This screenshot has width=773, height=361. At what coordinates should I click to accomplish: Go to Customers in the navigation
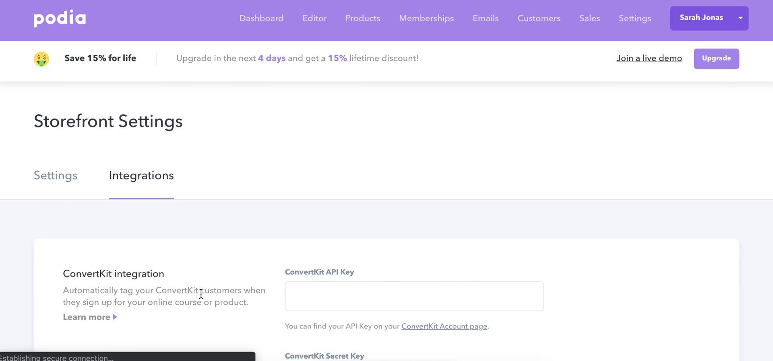click(539, 18)
